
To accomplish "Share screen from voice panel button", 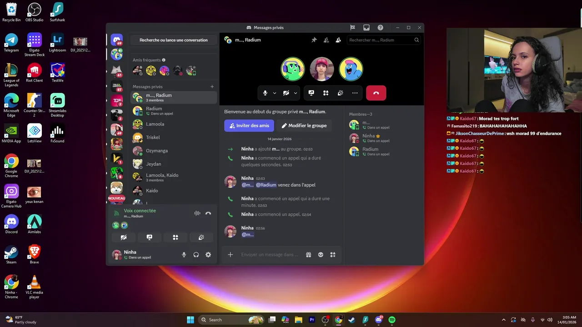I will tap(149, 237).
